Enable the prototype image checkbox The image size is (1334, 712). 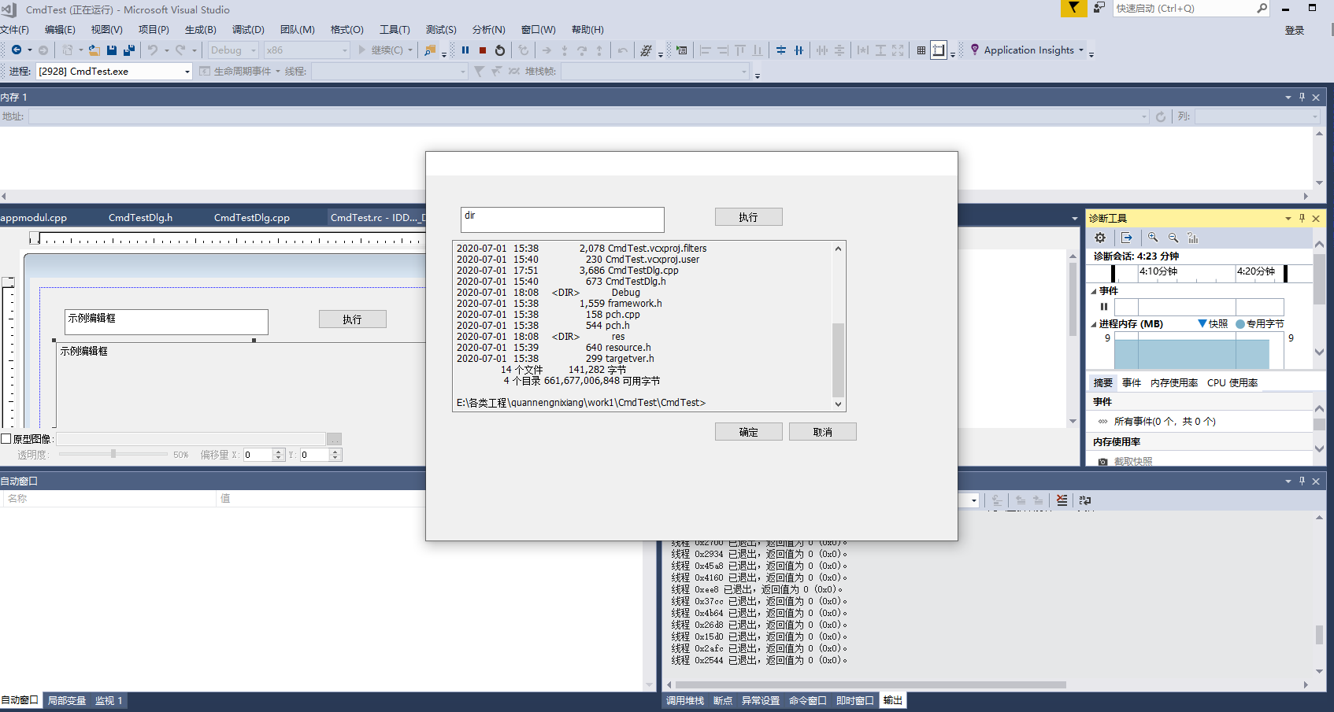click(6, 439)
